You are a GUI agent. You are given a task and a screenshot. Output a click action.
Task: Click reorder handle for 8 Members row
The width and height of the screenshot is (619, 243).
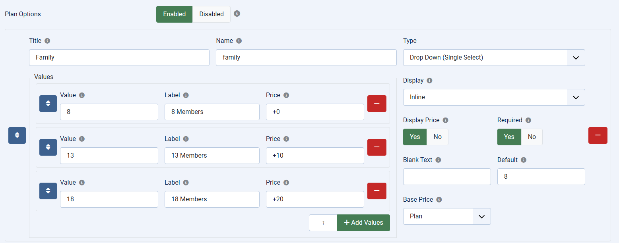point(48,104)
